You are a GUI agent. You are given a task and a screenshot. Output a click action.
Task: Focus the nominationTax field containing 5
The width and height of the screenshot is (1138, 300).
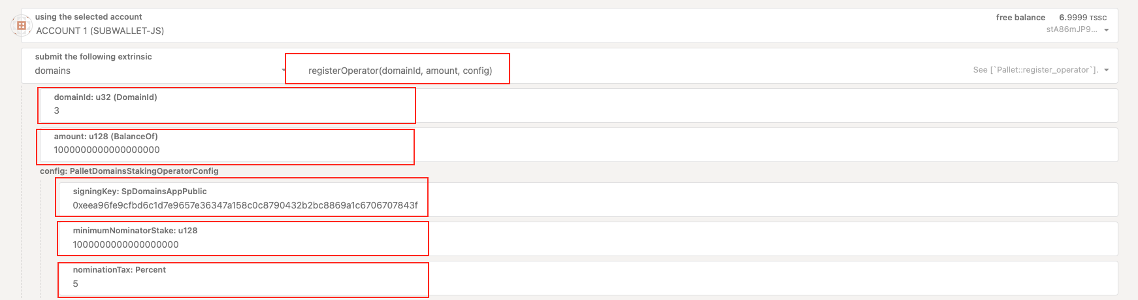pyautogui.click(x=588, y=278)
